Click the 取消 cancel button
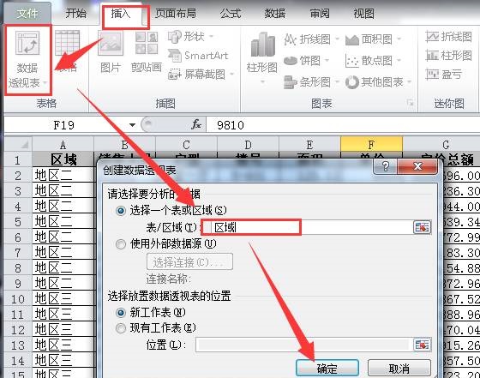 coord(399,369)
